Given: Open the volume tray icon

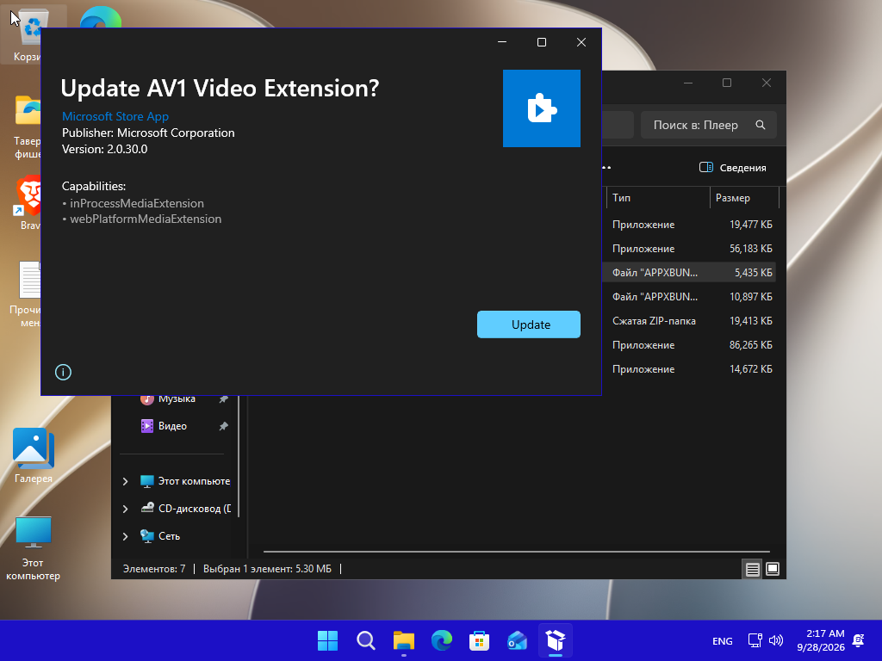Looking at the screenshot, I should (776, 640).
